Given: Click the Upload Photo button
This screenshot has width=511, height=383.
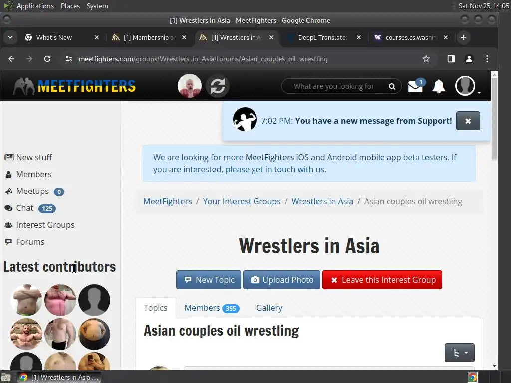Looking at the screenshot, I should (281, 280).
